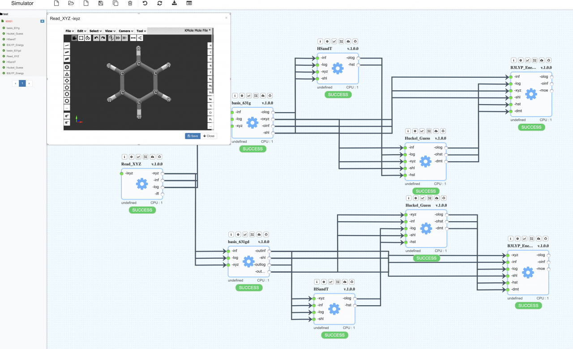Pick Oxygen (O) in the element palette
The height and width of the screenshot is (349, 573).
[210, 59]
